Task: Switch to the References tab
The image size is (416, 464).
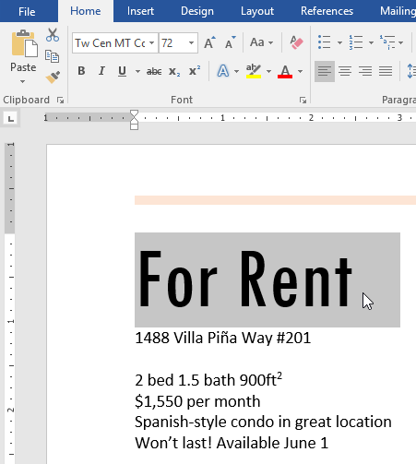Action: click(327, 11)
